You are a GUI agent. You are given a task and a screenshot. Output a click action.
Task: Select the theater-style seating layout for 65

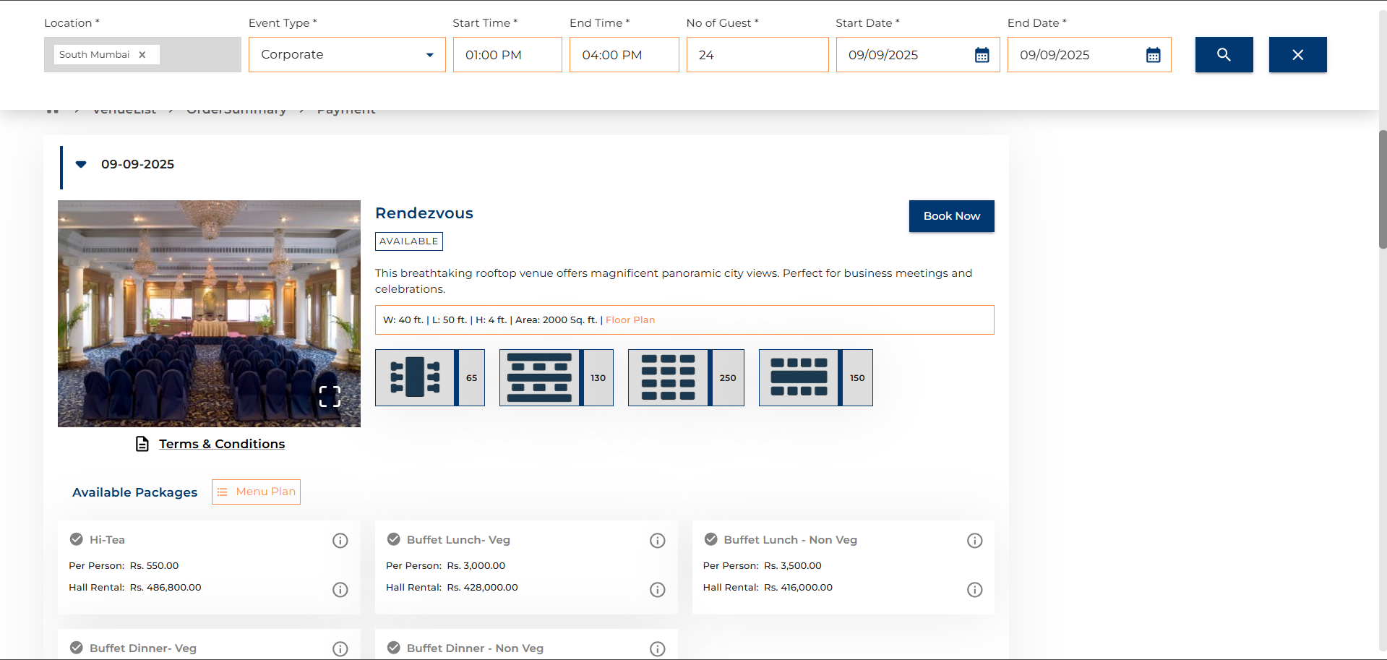click(429, 377)
